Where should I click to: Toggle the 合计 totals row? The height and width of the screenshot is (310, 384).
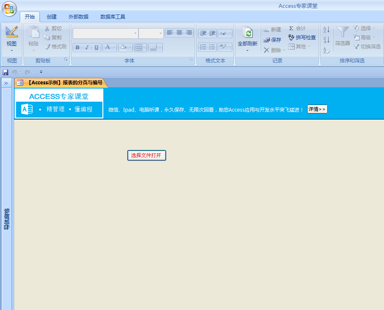click(297, 29)
